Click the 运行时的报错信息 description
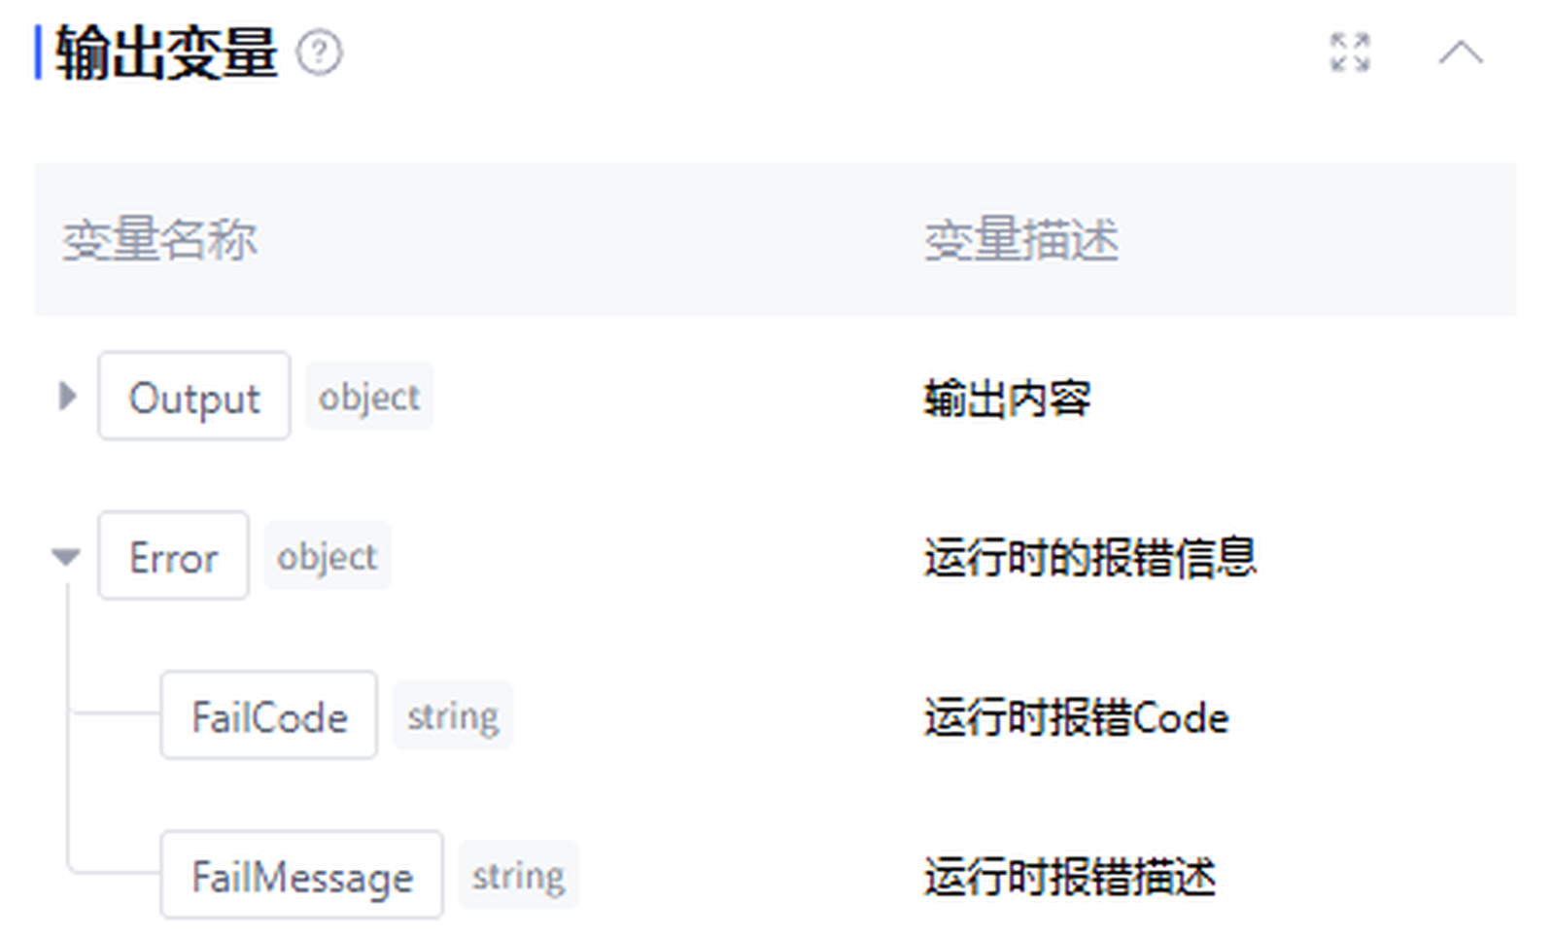The width and height of the screenshot is (1555, 937). pyautogui.click(x=1090, y=558)
